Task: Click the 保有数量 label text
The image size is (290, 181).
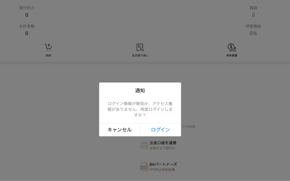Action: 232,55
